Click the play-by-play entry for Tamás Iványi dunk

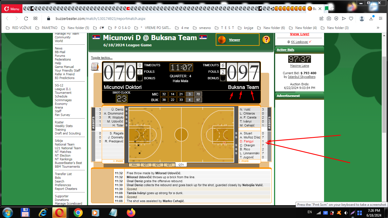pyautogui.click(x=155, y=193)
